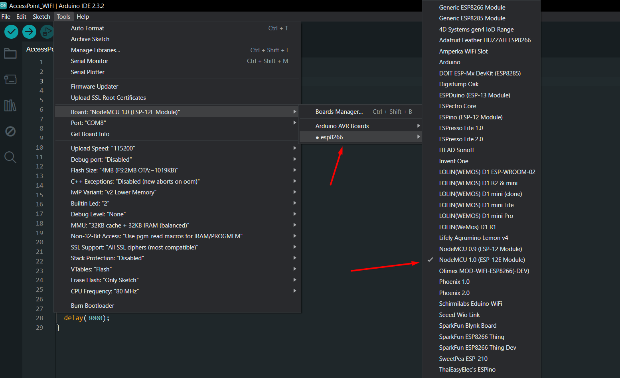620x378 pixels.
Task: Open the Search magnifier icon in sidebar
Action: coord(10,157)
